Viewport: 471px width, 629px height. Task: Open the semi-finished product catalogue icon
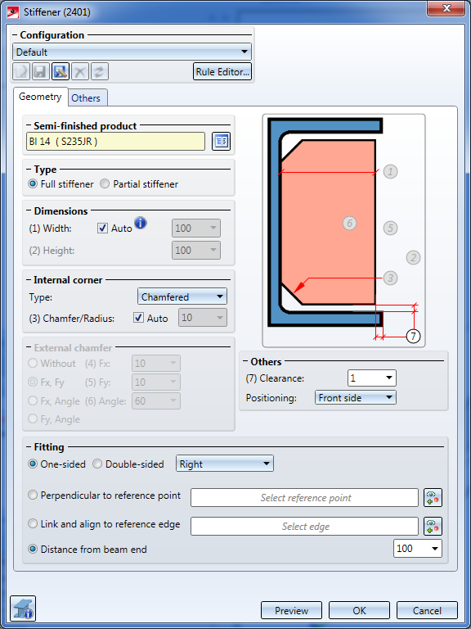pyautogui.click(x=221, y=141)
